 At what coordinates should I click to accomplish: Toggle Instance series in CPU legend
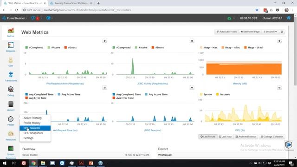pyautogui.click(x=223, y=94)
